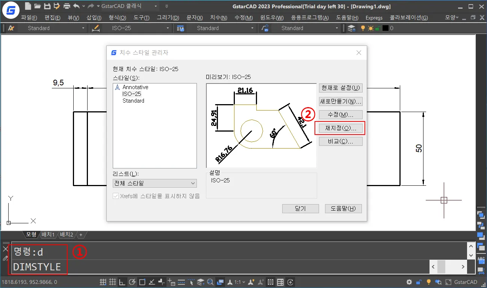
Task: Print the drawing with the printer icon
Action: pos(67,6)
